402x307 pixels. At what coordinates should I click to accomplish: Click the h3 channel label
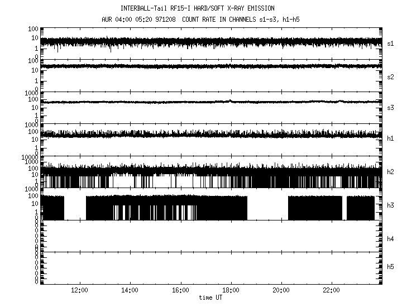390,205
